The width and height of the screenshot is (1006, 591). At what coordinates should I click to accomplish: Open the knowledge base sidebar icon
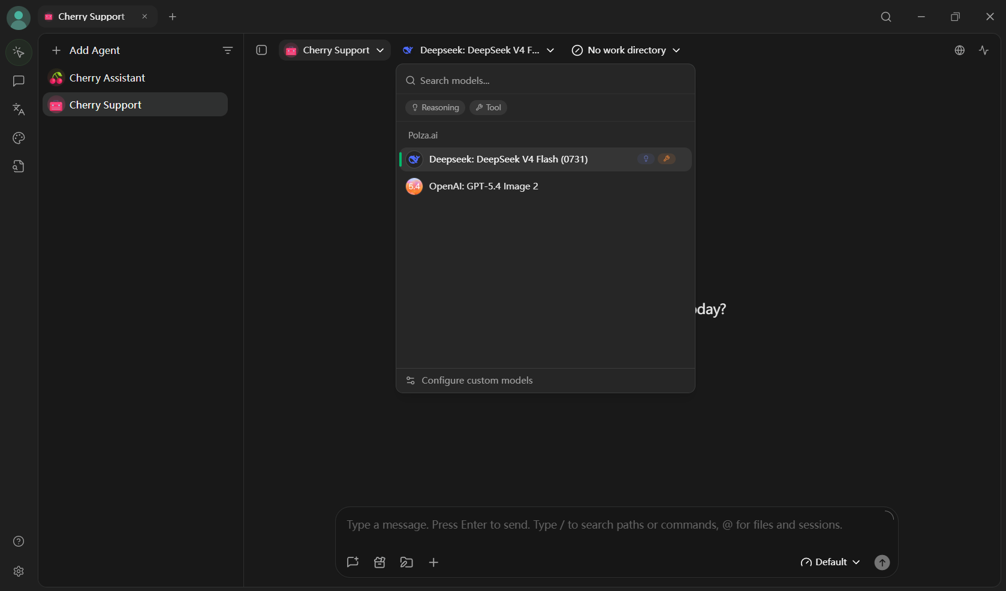click(19, 167)
